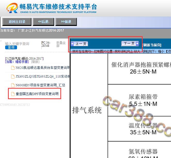Click the 返回主目录 button
The height and width of the screenshot is (158, 171).
[x=17, y=22]
